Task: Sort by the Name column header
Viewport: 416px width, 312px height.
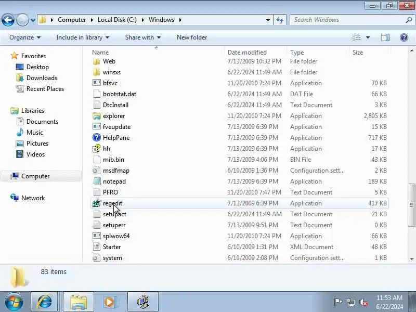Action: click(x=100, y=53)
